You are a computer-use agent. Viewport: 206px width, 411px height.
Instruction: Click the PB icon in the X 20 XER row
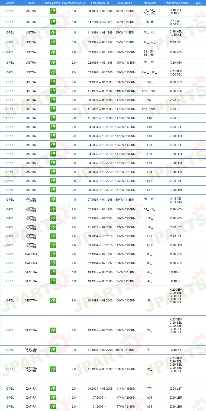pyautogui.click(x=53, y=91)
